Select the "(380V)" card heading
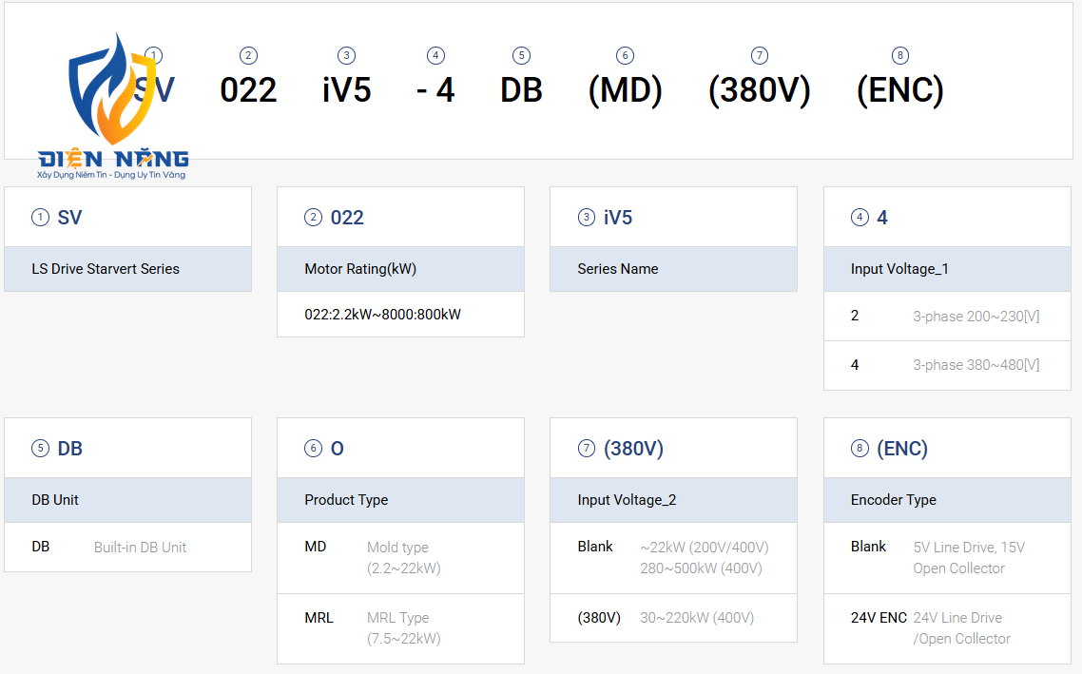The image size is (1082, 674). click(x=633, y=449)
